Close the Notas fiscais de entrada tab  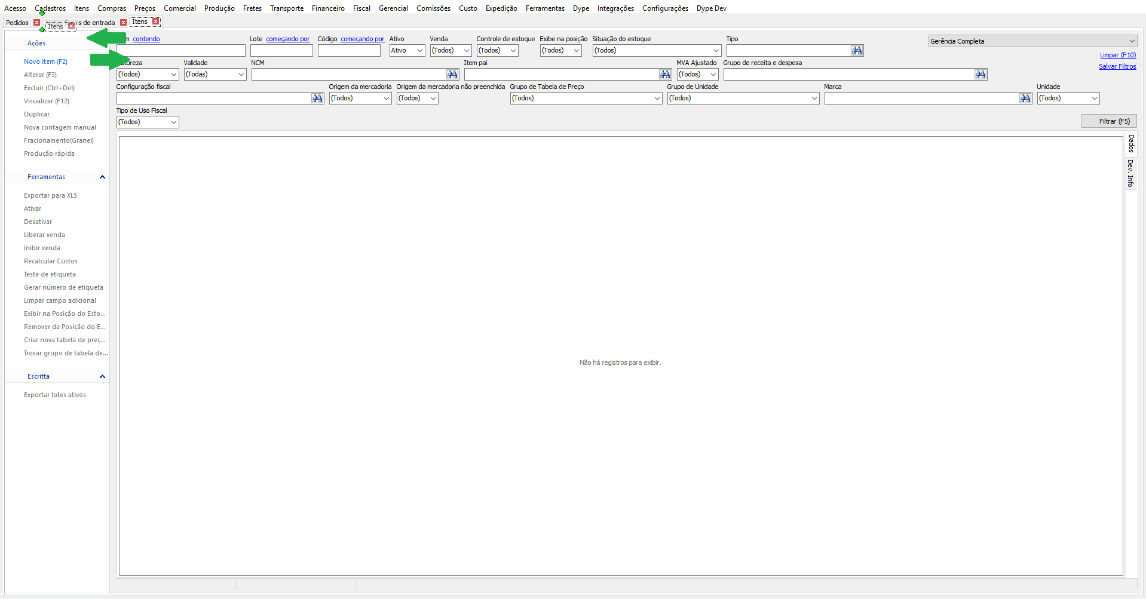coord(123,23)
